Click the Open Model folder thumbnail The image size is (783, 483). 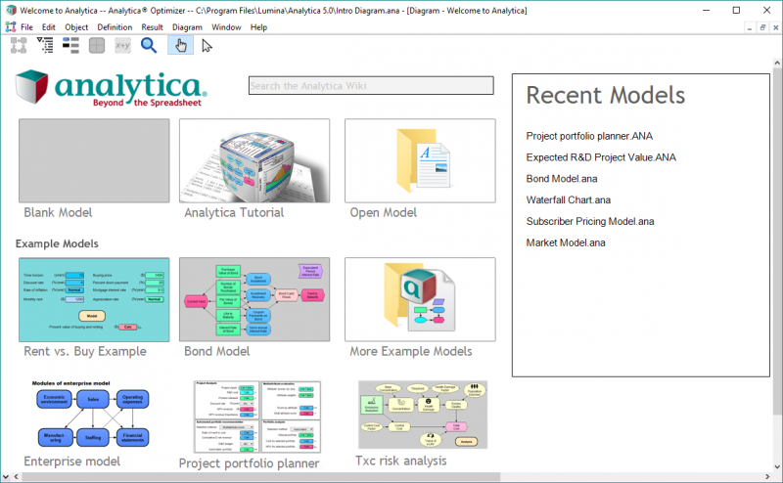(x=420, y=160)
